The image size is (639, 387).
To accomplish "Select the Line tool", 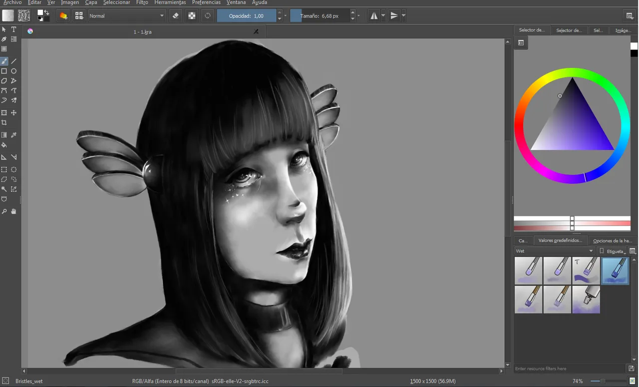I will click(x=14, y=61).
